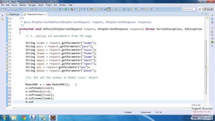Click the vertical editor scrollbar

205,67
